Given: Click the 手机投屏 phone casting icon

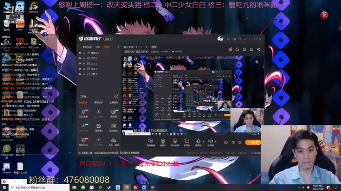Looking at the screenshot, I should [x=175, y=142].
